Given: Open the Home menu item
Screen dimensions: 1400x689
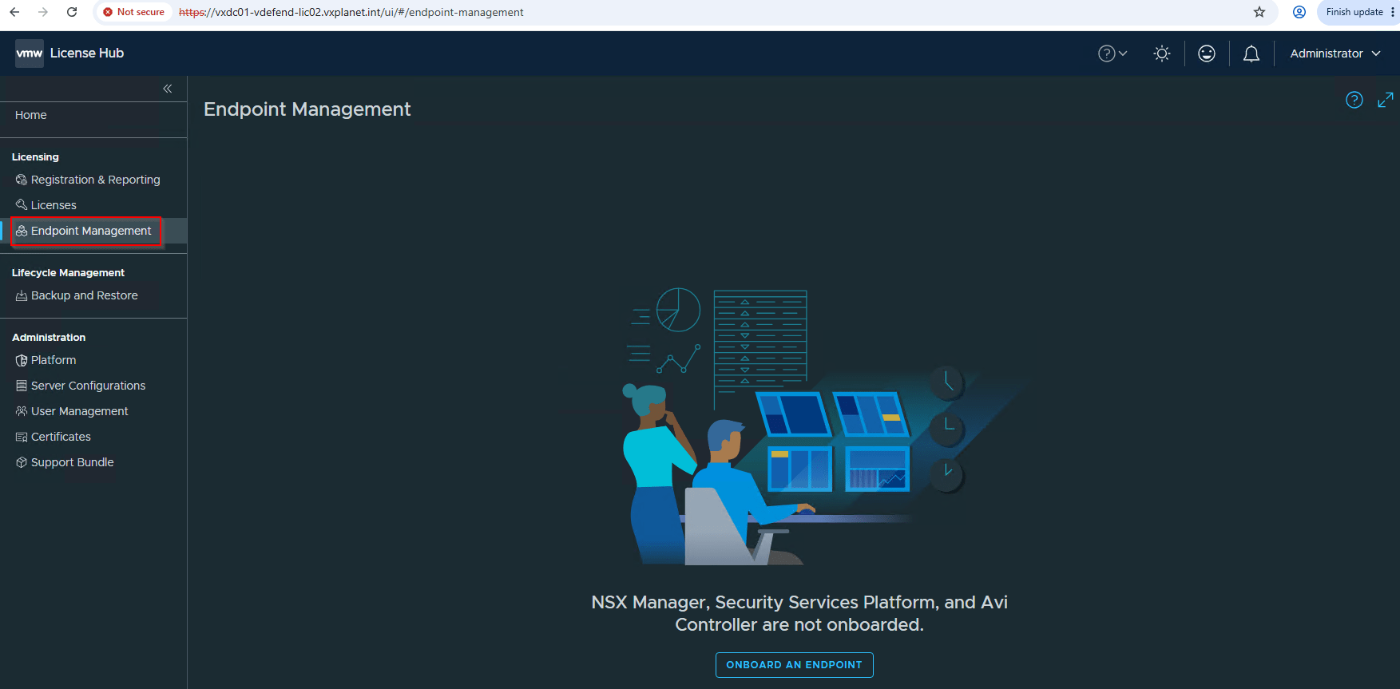Looking at the screenshot, I should tap(31, 115).
